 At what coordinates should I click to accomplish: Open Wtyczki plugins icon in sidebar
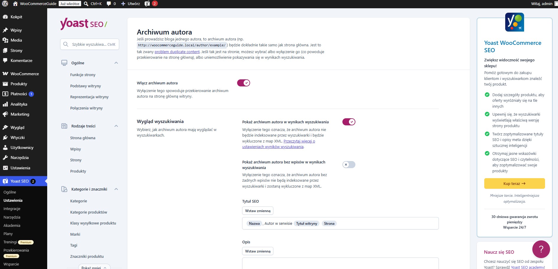(5, 137)
